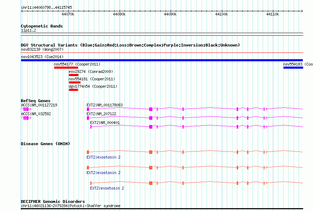313x211 pixels.
Task: Select the DGV Structural Variants track heading
Action: click(x=130, y=45)
